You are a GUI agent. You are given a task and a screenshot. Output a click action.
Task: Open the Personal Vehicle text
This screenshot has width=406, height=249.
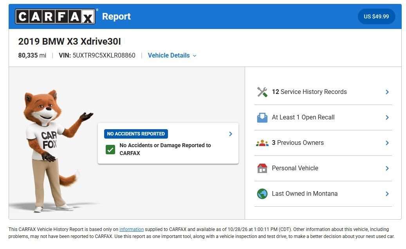pyautogui.click(x=295, y=168)
